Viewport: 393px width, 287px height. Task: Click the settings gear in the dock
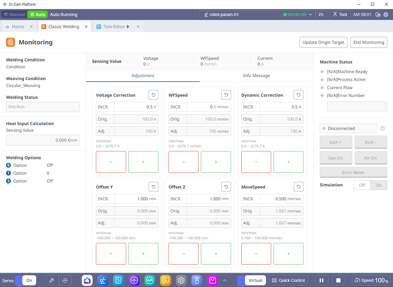tap(181, 280)
